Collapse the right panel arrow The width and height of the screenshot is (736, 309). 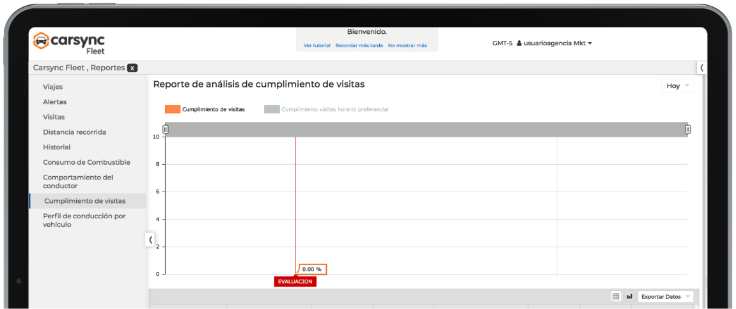[x=701, y=68]
